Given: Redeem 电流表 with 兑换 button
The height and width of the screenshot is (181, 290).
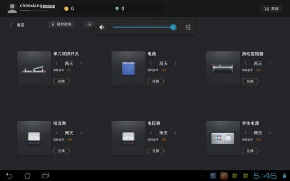Looking at the screenshot, I should point(61,151).
